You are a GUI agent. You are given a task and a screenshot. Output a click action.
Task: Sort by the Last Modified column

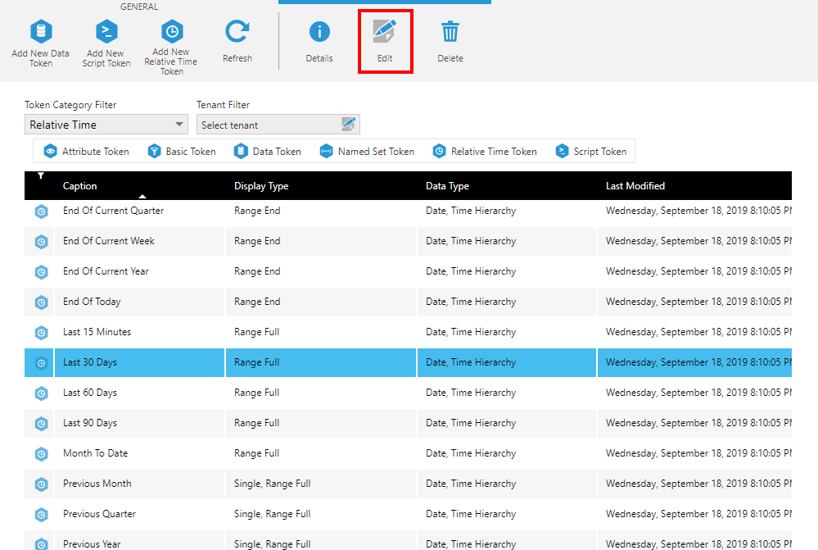tap(635, 186)
